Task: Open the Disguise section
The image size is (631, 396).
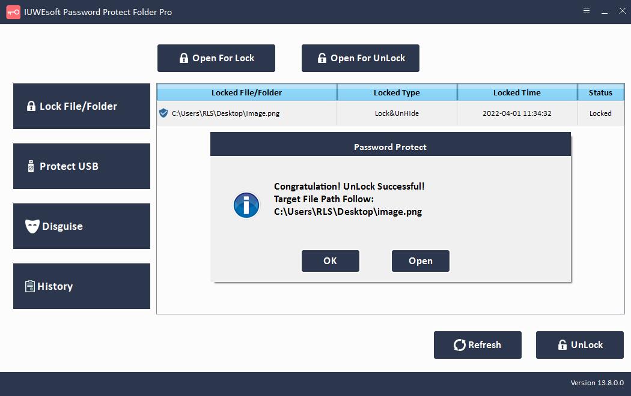Action: [x=82, y=226]
